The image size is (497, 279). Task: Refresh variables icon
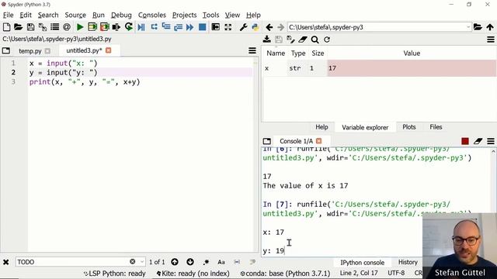point(327,40)
